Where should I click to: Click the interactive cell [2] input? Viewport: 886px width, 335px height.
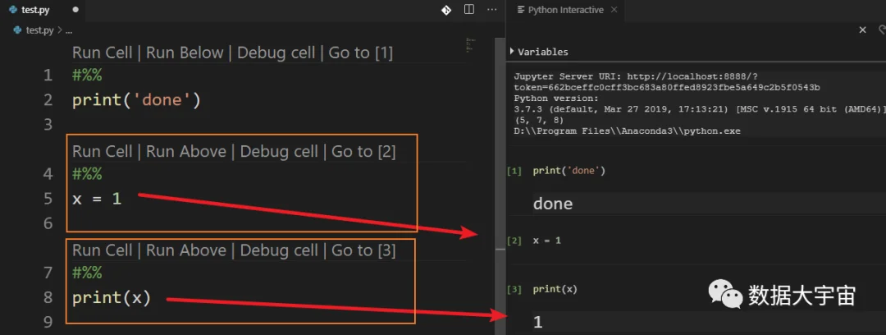547,241
